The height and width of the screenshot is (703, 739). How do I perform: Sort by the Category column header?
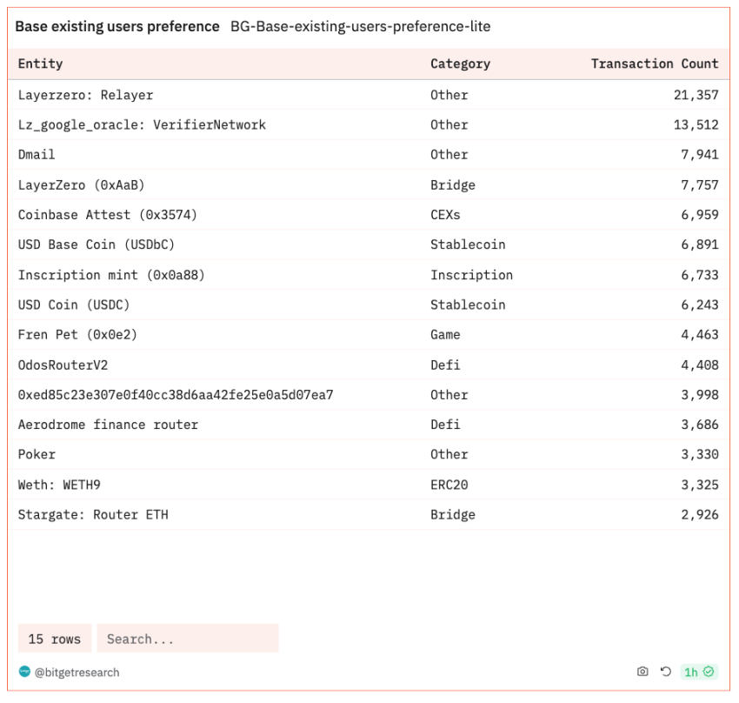pyautogui.click(x=460, y=64)
